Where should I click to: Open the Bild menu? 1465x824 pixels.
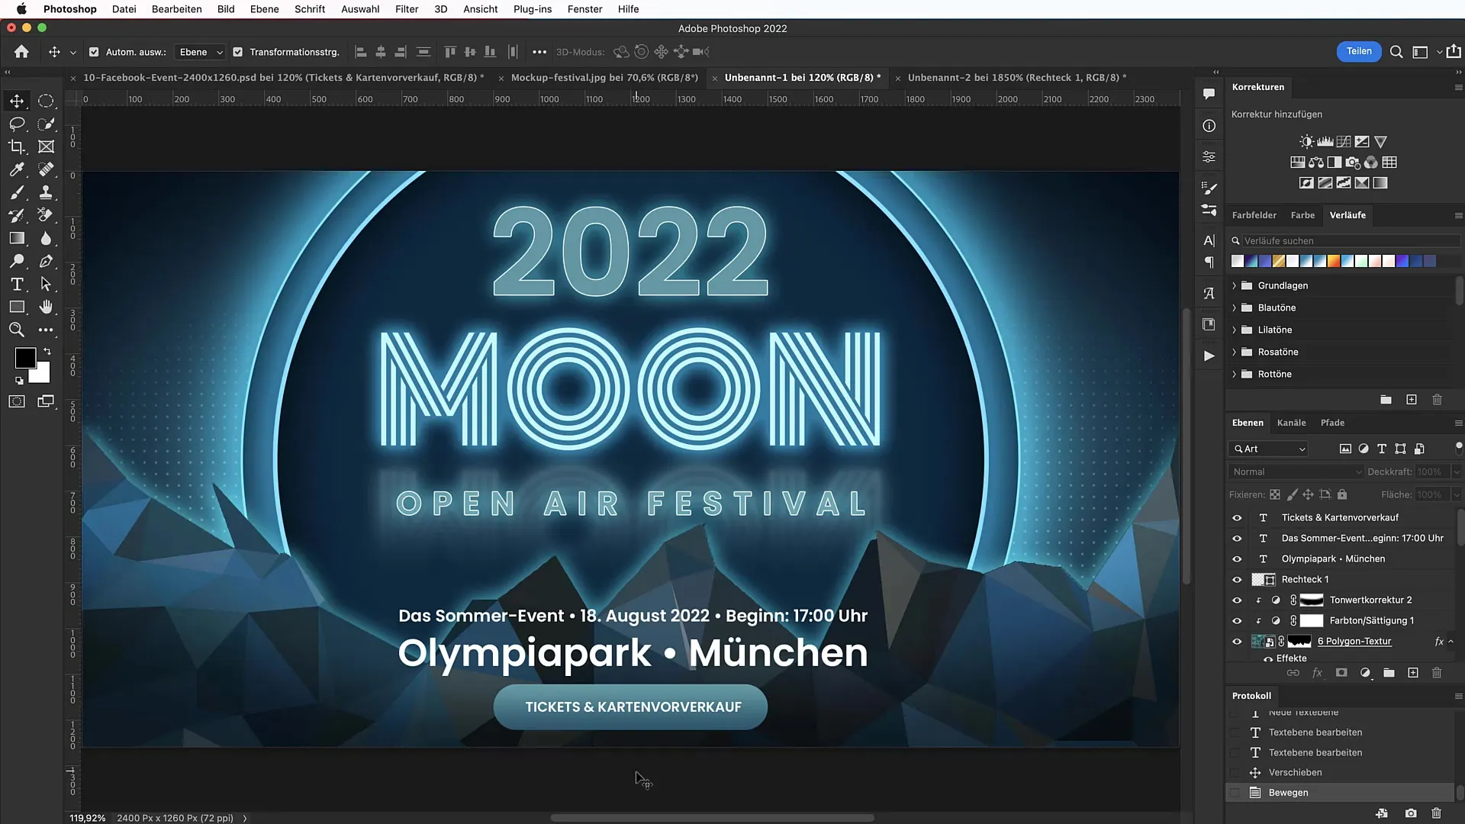pos(224,9)
